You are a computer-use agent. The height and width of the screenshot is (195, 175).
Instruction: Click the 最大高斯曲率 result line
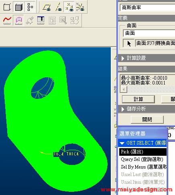click(143, 83)
